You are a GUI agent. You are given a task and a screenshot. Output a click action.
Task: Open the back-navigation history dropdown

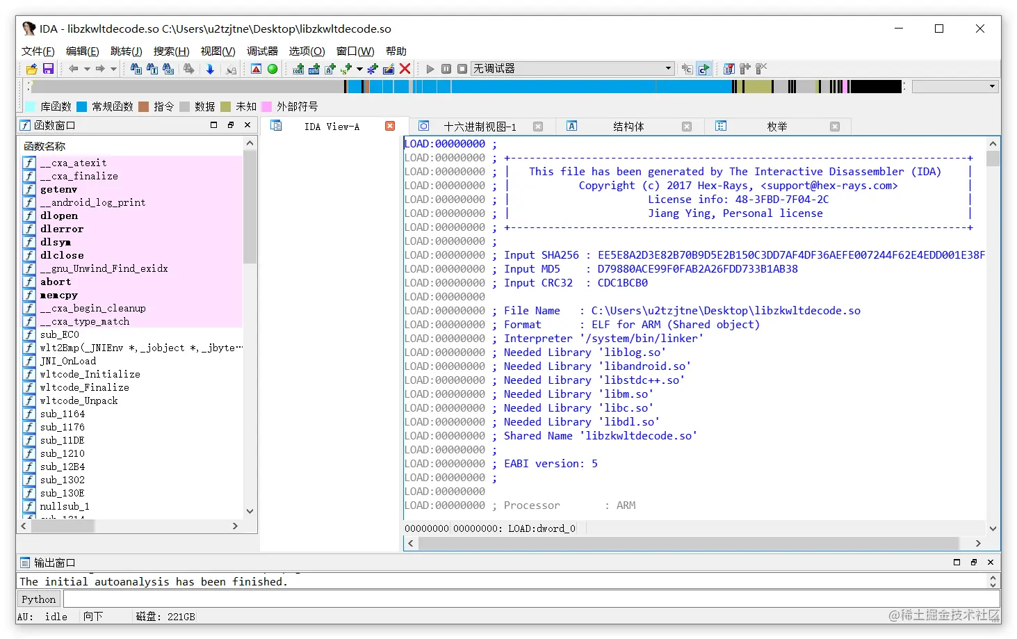87,69
